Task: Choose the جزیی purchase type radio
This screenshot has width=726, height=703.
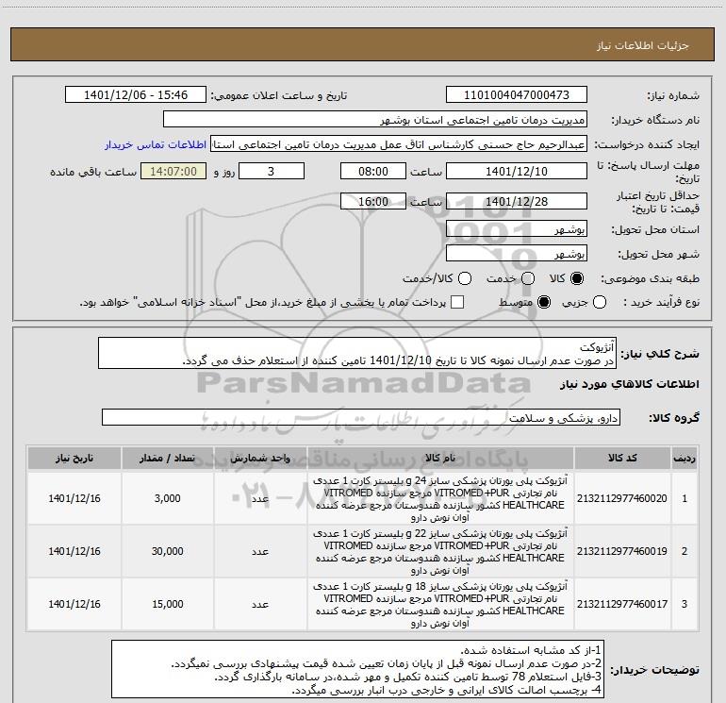Action: pos(599,302)
